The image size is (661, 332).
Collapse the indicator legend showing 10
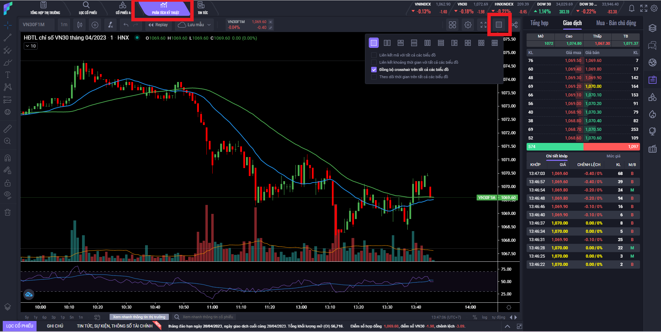pos(27,46)
